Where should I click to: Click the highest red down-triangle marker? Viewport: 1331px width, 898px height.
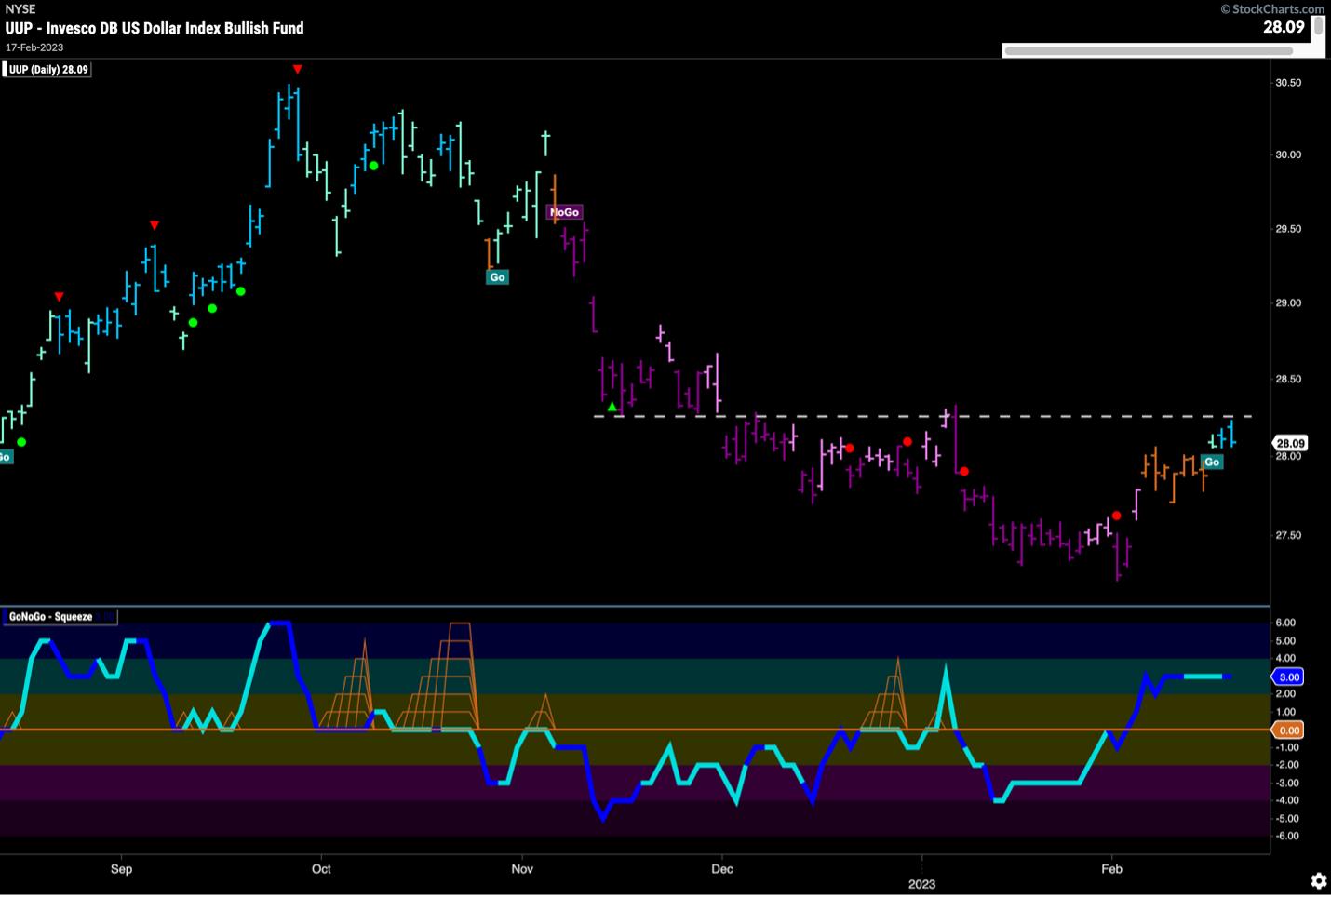click(x=297, y=70)
